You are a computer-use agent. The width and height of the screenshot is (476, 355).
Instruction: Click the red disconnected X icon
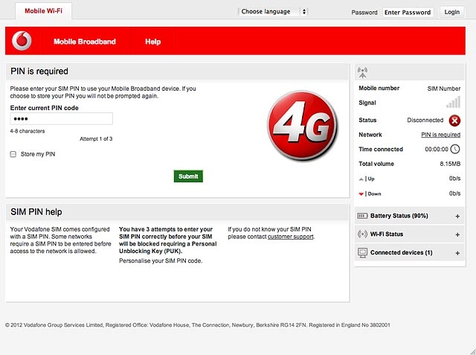(x=454, y=121)
